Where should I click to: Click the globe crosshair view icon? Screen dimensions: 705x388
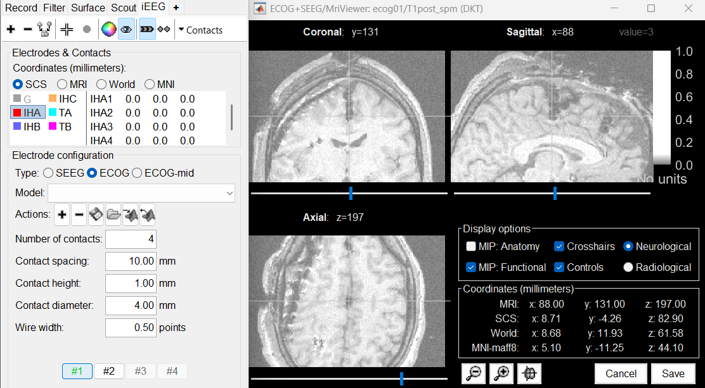click(x=529, y=373)
